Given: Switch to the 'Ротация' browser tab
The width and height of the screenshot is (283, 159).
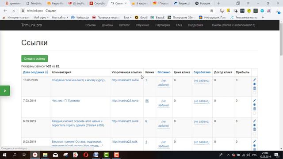Looking at the screenshot, I should (x=203, y=3).
